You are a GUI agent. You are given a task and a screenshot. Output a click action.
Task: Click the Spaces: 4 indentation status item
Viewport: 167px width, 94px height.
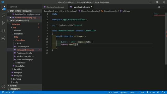pos(124,92)
